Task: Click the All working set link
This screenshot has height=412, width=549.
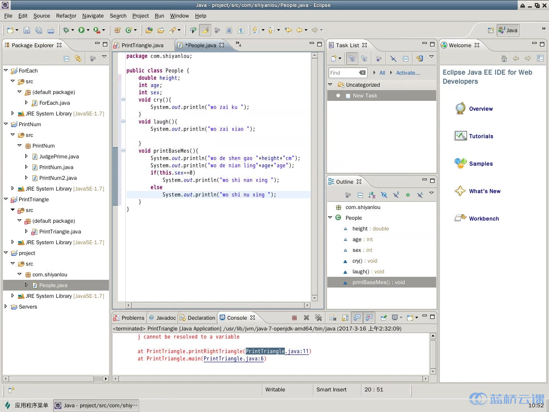Action: pos(382,73)
